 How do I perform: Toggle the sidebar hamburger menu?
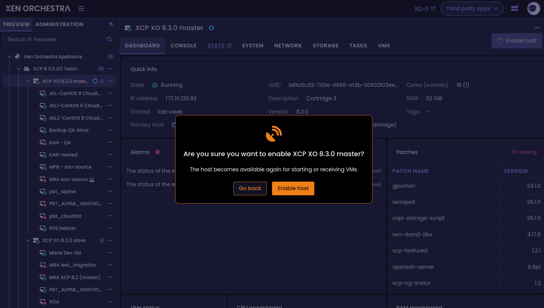click(81, 9)
